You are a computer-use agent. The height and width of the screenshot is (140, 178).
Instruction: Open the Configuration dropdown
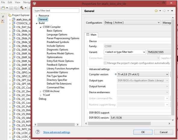[x=132, y=23]
